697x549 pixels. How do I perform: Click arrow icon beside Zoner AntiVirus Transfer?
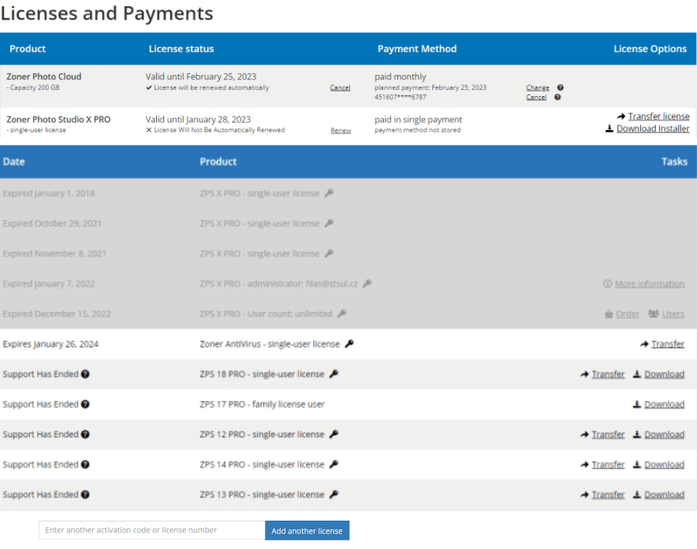coord(644,343)
